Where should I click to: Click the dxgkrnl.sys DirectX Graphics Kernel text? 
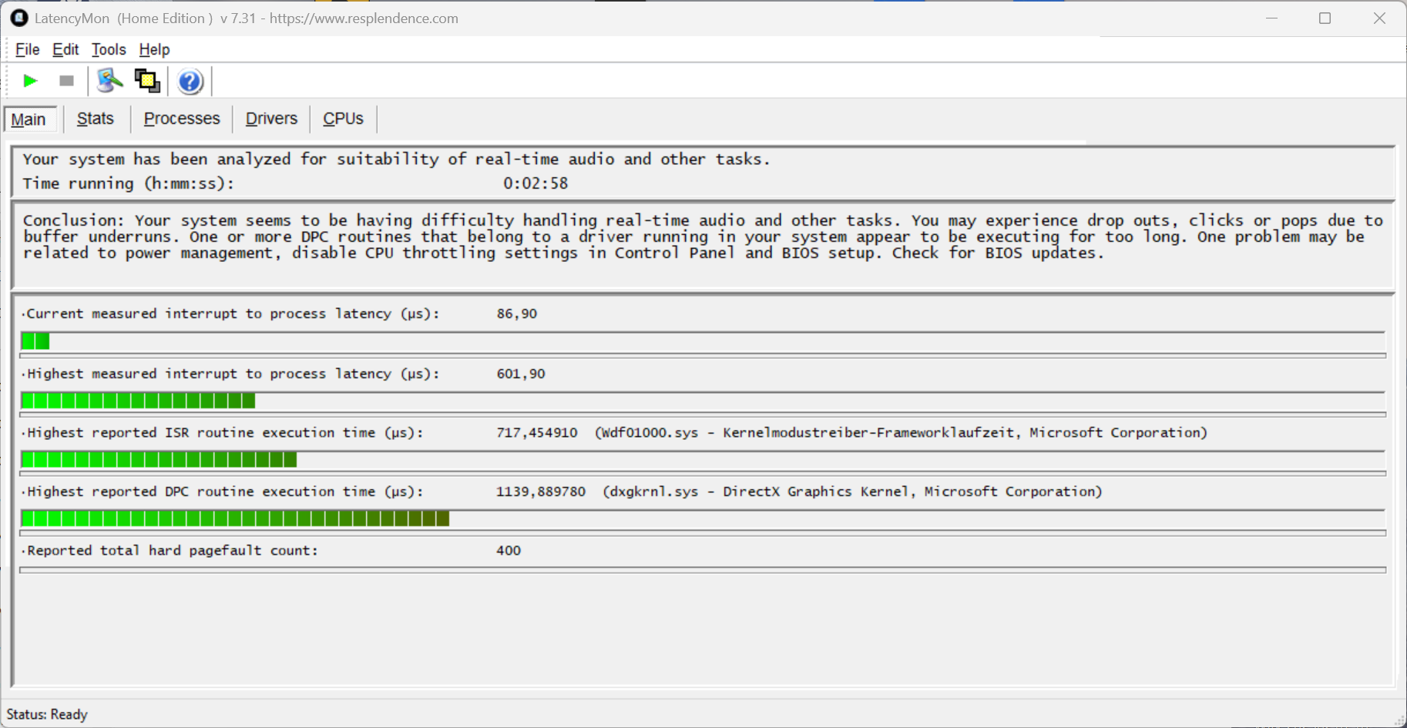click(x=852, y=491)
